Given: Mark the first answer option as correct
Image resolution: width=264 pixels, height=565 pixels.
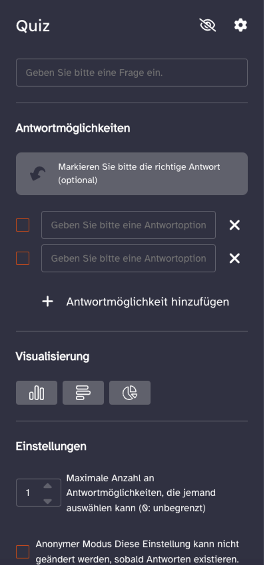Looking at the screenshot, I should [x=23, y=225].
